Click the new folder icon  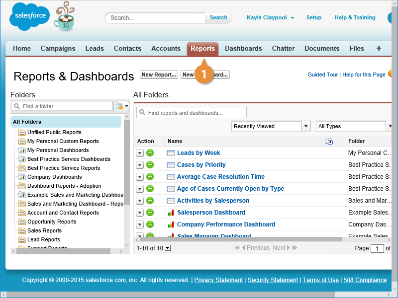118,106
